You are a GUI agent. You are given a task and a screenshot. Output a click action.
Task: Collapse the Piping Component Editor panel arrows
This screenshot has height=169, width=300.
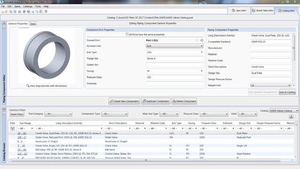pyautogui.click(x=4, y=23)
